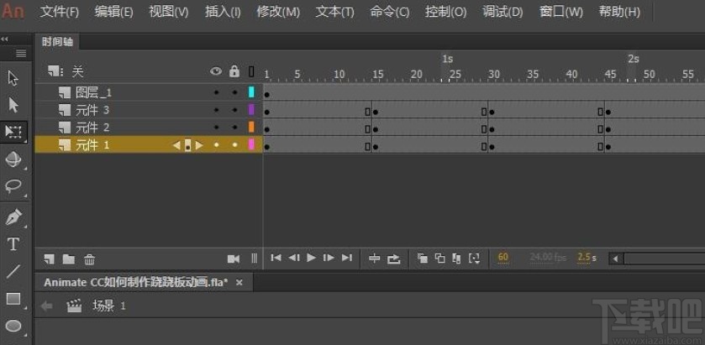The image size is (705, 345).
Task: Open the 编辑(E) menu
Action: point(113,12)
